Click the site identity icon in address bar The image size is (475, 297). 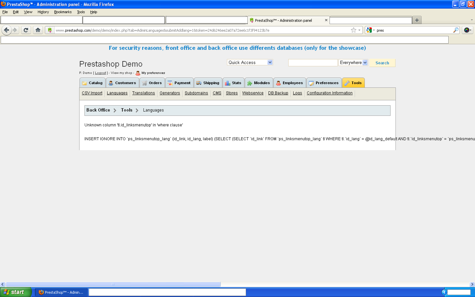point(50,30)
